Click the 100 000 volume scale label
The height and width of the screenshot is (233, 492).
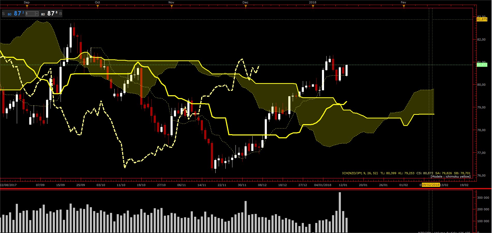click(x=483, y=221)
